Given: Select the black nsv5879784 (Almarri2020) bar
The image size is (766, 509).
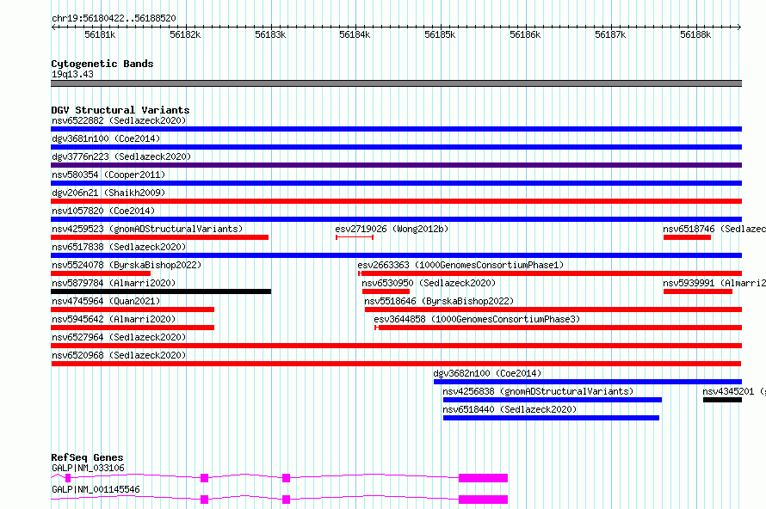Looking at the screenshot, I should tap(161, 291).
